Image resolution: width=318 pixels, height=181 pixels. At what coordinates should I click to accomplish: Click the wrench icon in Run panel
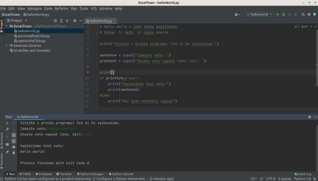coord(7,129)
